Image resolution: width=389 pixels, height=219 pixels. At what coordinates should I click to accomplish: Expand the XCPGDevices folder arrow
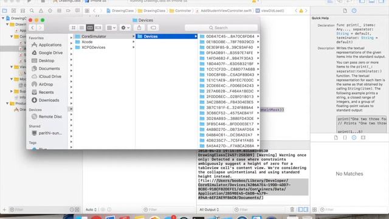pos(134,47)
